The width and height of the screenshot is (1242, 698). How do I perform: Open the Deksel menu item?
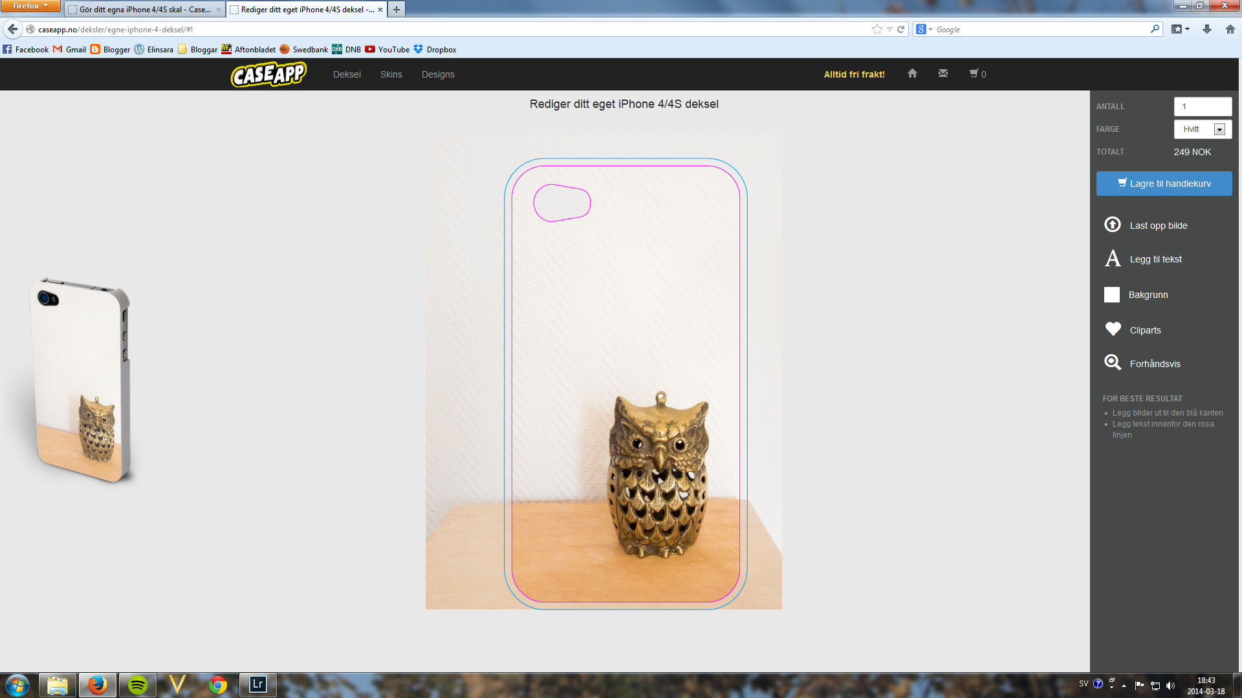pos(347,74)
